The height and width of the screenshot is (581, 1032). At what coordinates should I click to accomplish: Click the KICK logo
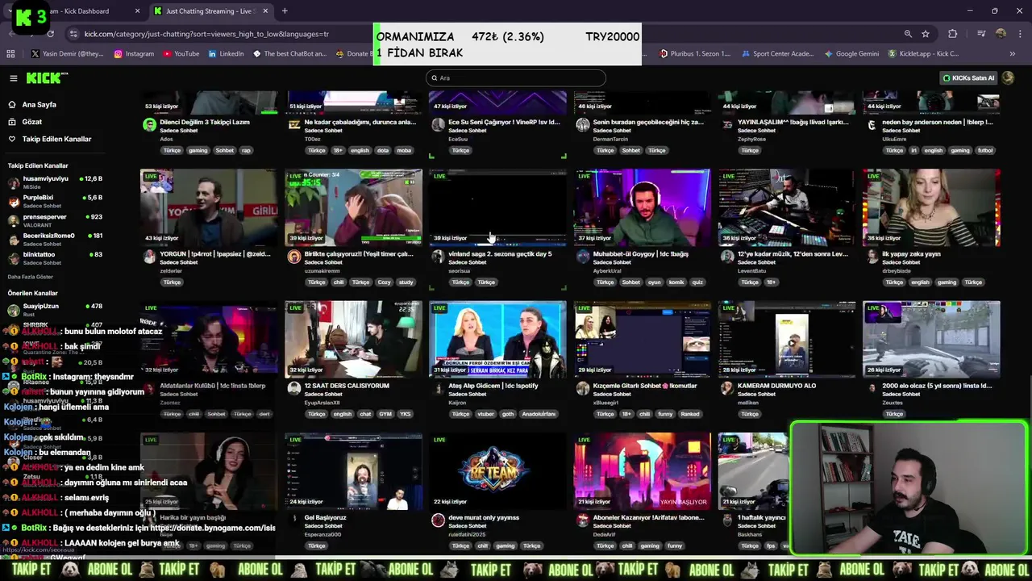(47, 78)
